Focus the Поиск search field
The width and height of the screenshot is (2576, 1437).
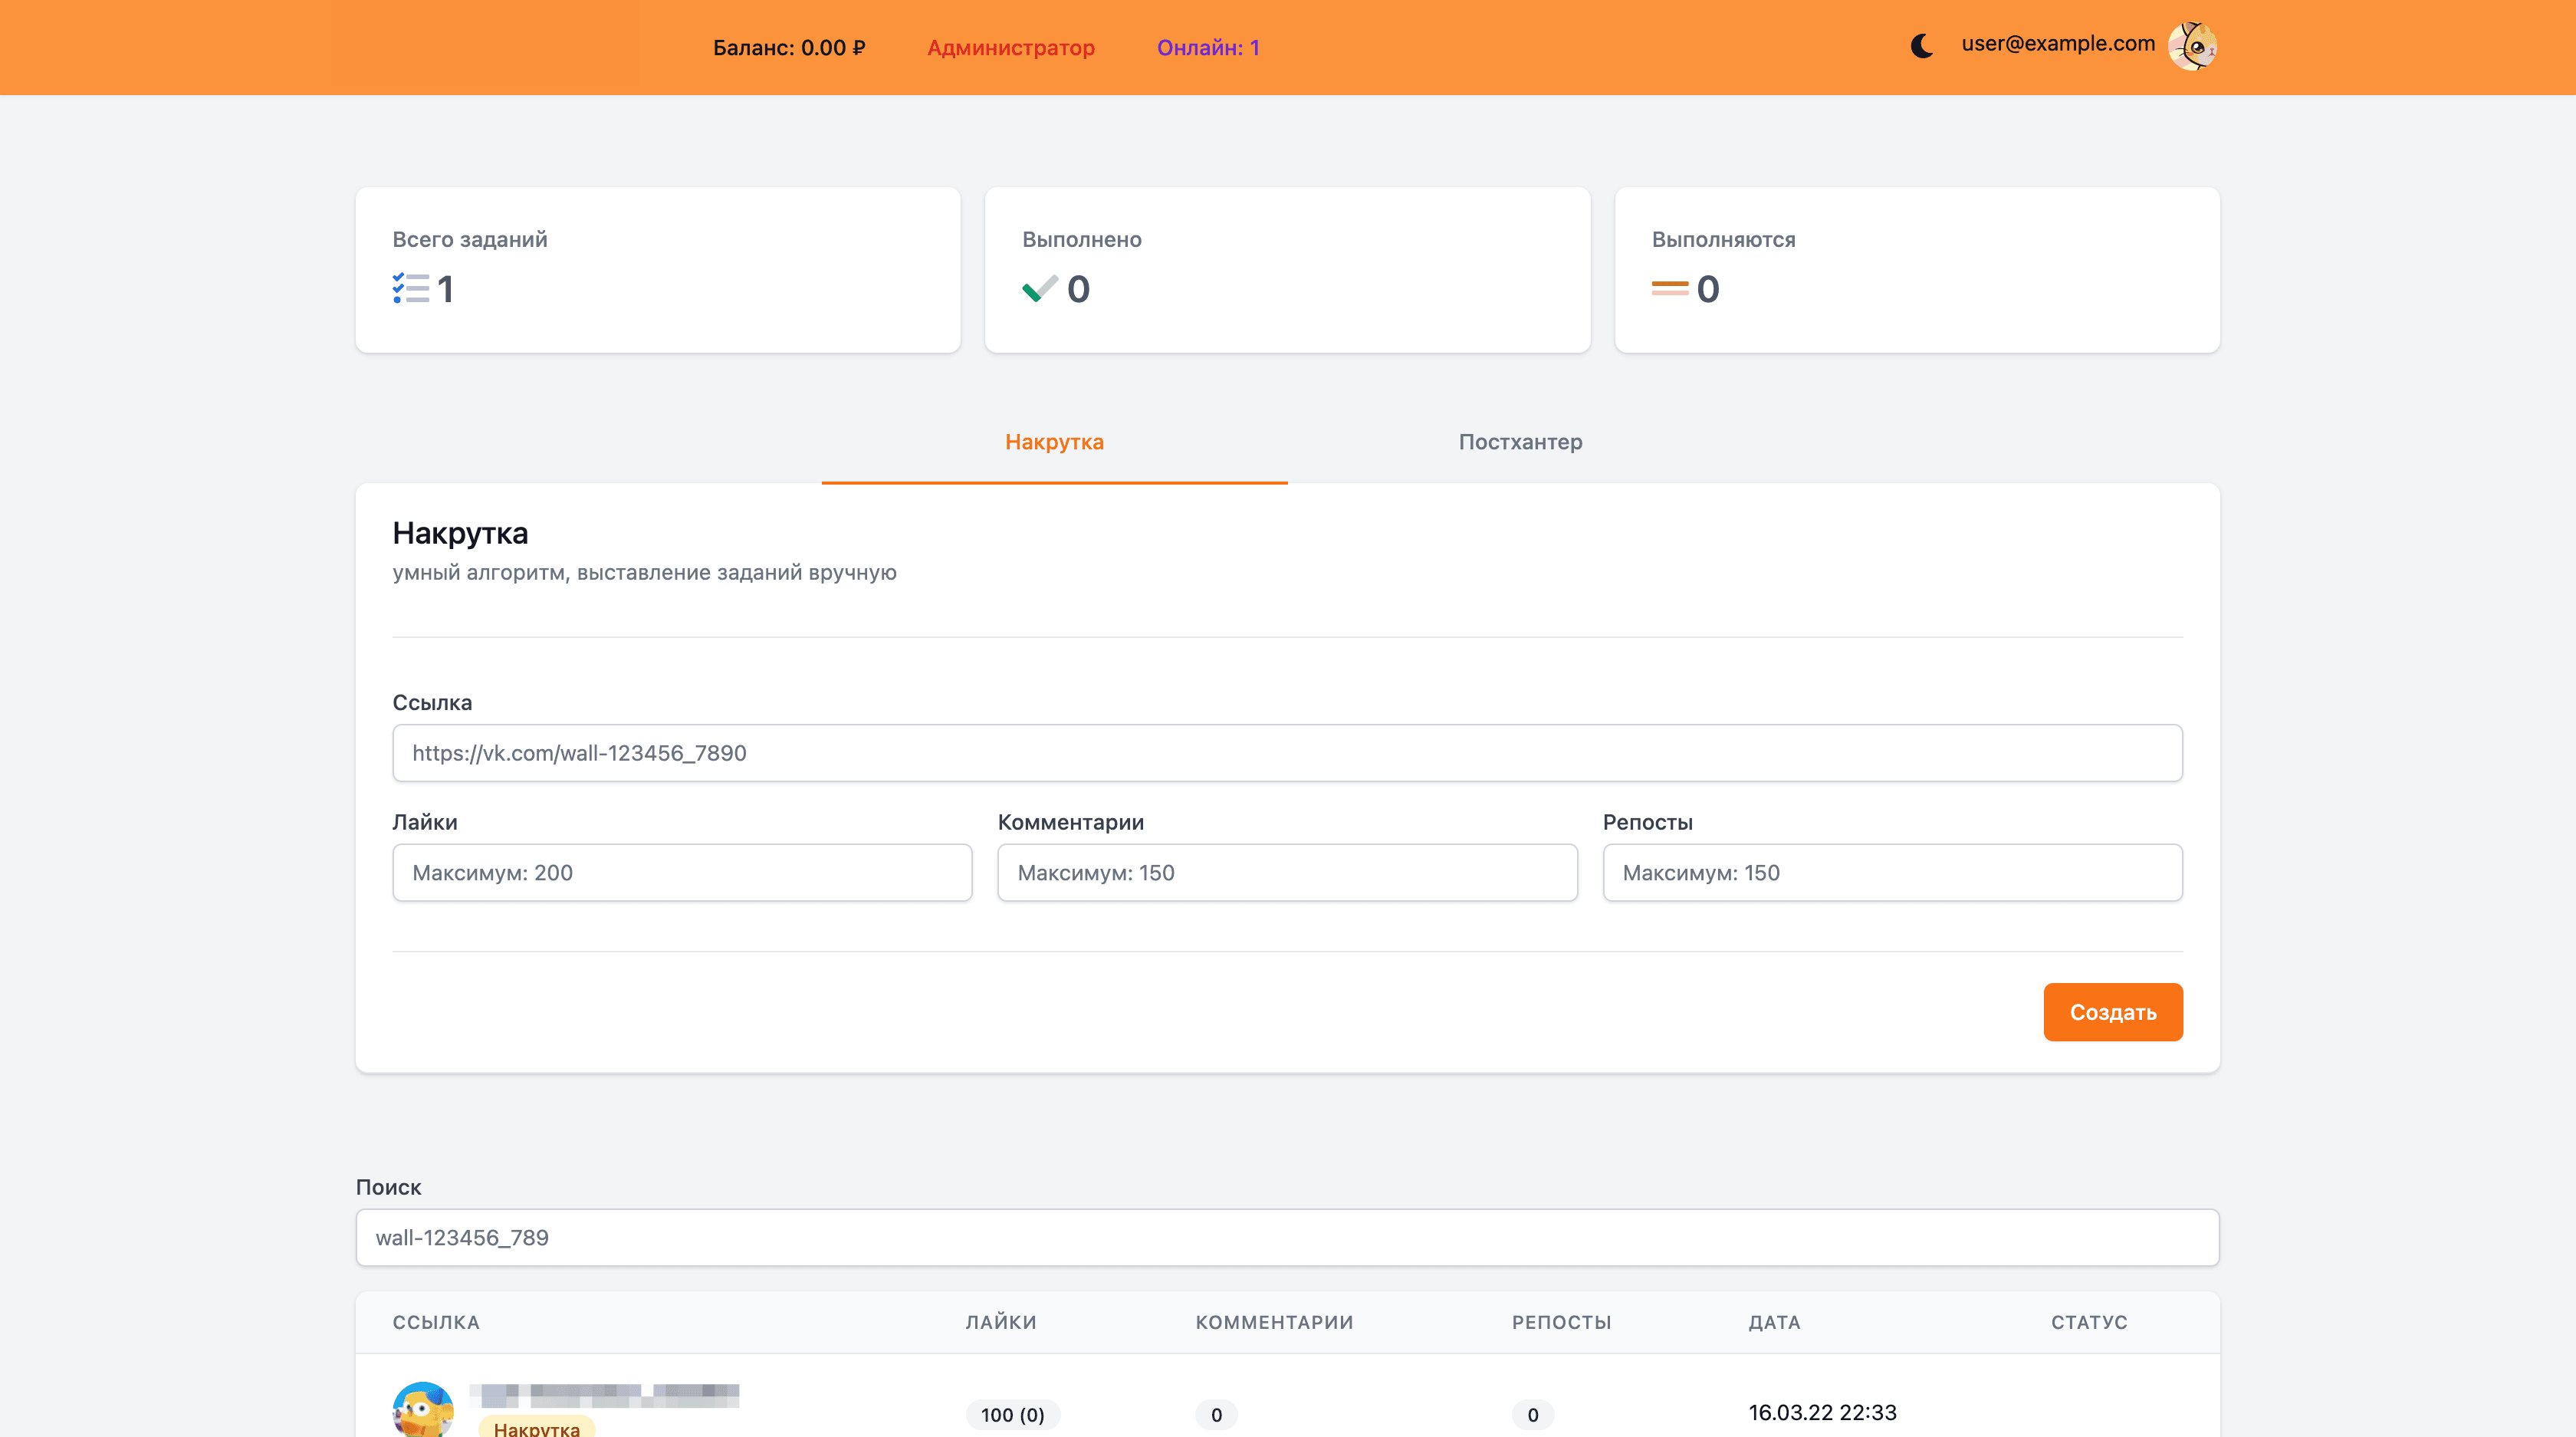(x=1287, y=1237)
